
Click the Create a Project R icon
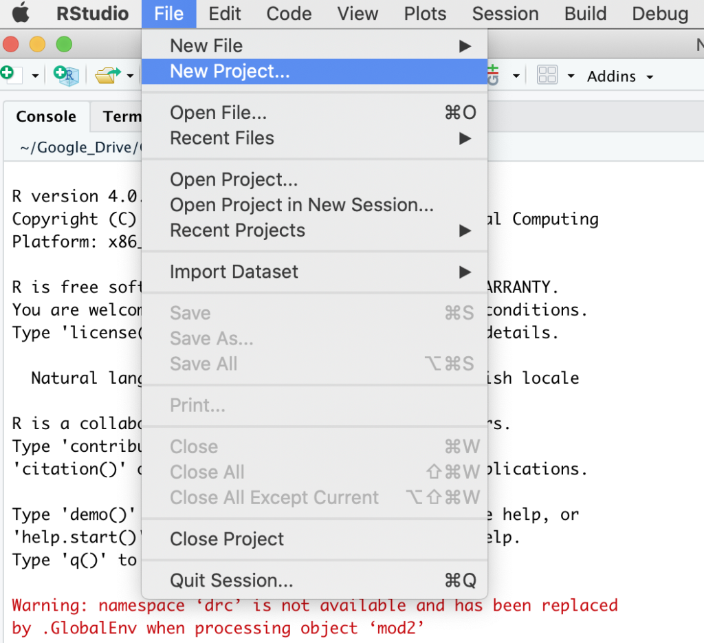[66, 75]
